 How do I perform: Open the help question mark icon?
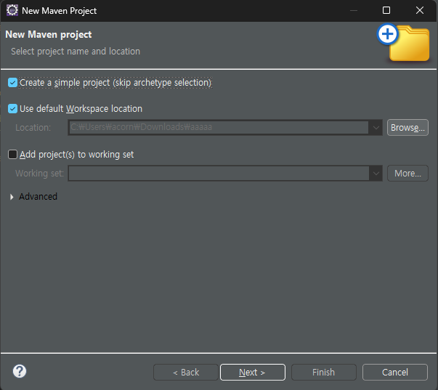tap(20, 371)
